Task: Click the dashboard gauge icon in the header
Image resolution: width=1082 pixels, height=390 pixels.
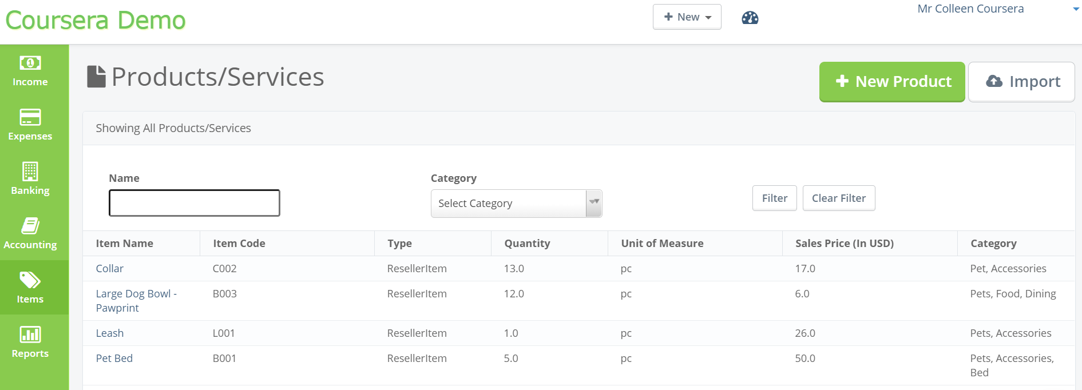Action: pyautogui.click(x=750, y=18)
